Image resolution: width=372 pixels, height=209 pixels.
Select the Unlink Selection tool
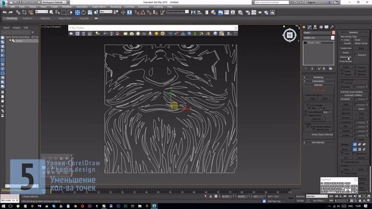[24, 12]
